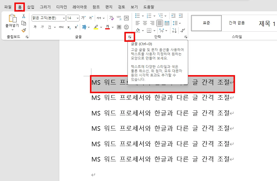277x181 pixels.
Task: Toggle strikethrough formatting
Action: tap(61, 27)
